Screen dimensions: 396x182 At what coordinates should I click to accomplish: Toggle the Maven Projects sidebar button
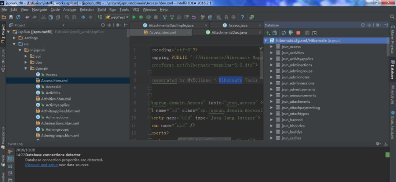point(393,39)
